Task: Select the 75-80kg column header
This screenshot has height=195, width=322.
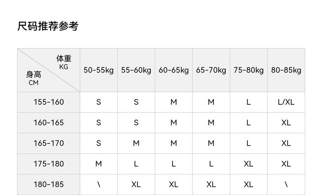Action: point(249,70)
